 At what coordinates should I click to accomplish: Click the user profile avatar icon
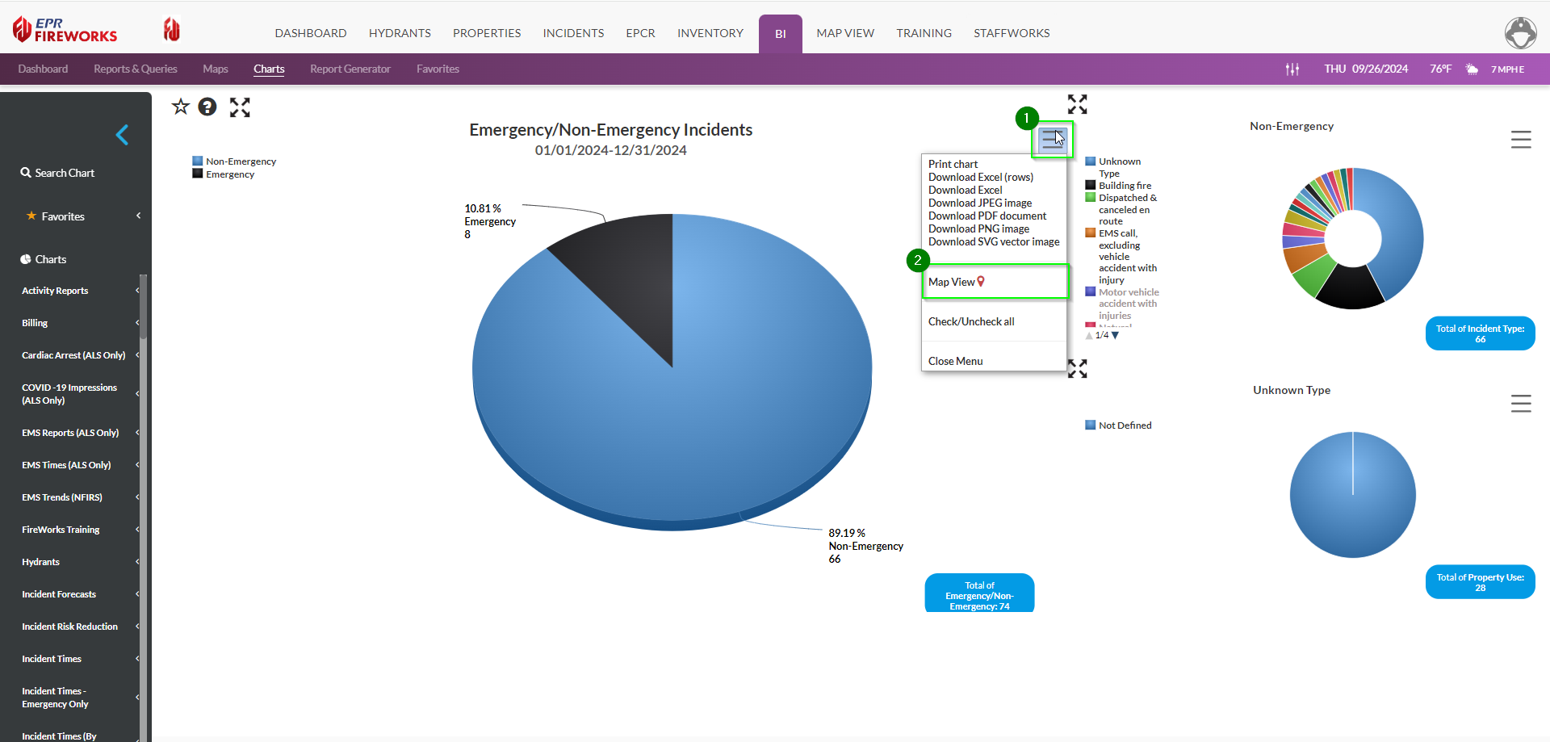tap(1520, 33)
